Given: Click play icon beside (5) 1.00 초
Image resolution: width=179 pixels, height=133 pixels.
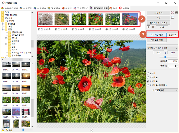Looking at the screenshot, I should 107,29.
